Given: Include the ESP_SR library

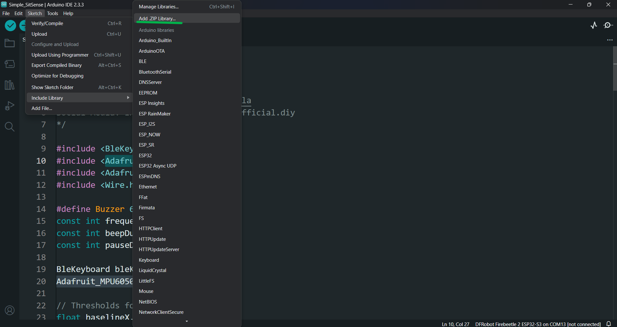Looking at the screenshot, I should tap(187, 145).
